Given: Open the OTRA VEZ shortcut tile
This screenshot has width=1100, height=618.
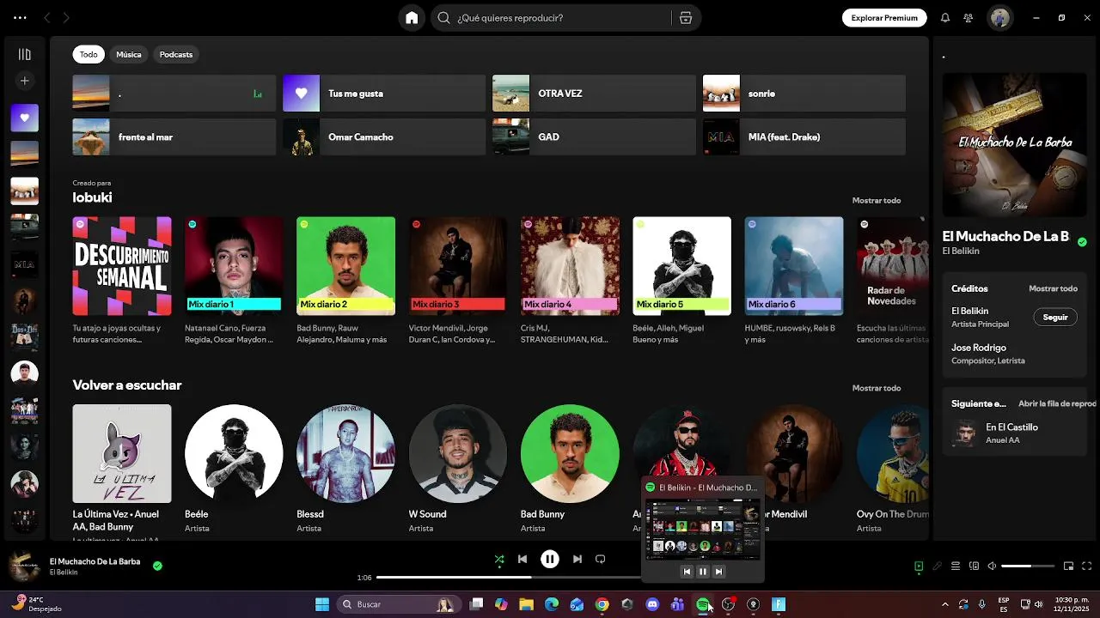Looking at the screenshot, I should click(x=594, y=94).
